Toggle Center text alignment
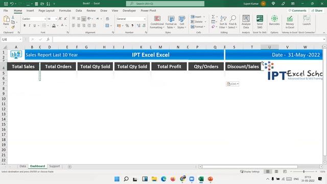The image size is (327, 184). (x=78, y=26)
